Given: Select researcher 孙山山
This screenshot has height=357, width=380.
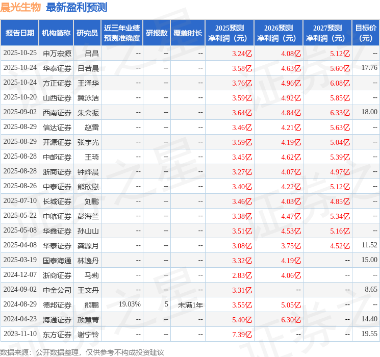Looking at the screenshot, I should [88, 231].
